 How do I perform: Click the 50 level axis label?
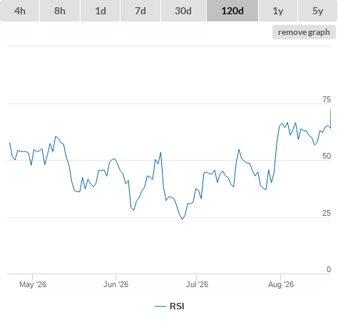[x=327, y=156]
